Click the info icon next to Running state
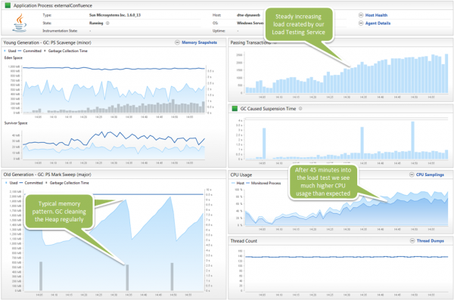 pos(107,23)
